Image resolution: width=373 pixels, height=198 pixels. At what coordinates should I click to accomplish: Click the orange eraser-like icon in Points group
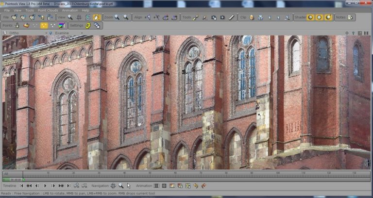[26, 25]
